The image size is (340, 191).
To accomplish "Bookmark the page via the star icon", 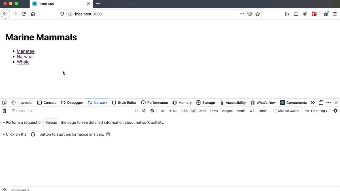I will coord(258,14).
